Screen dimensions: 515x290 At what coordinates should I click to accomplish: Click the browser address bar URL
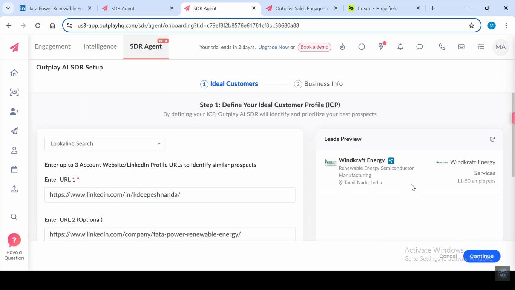click(188, 25)
